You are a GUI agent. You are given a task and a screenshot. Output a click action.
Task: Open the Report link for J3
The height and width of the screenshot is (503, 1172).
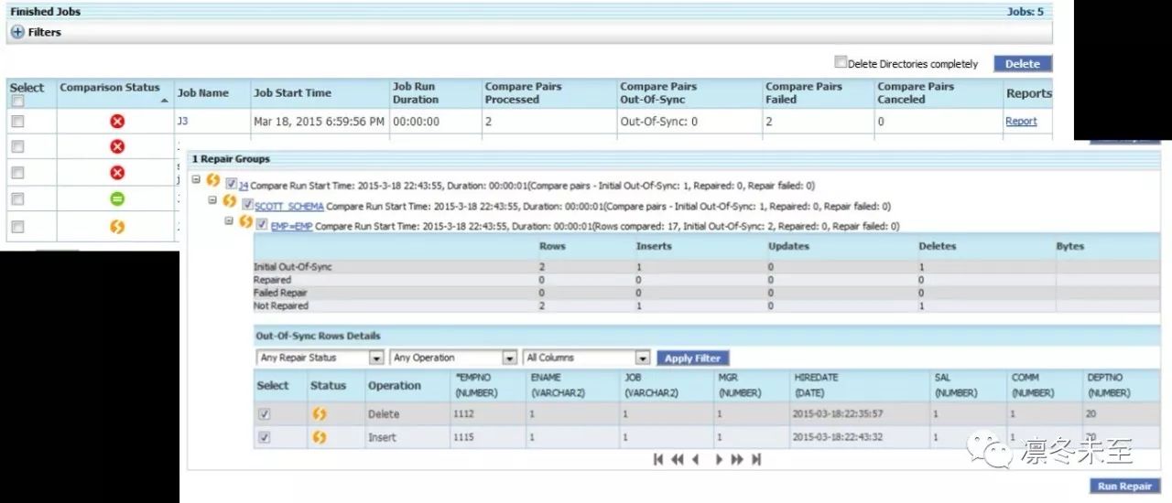tap(1021, 121)
